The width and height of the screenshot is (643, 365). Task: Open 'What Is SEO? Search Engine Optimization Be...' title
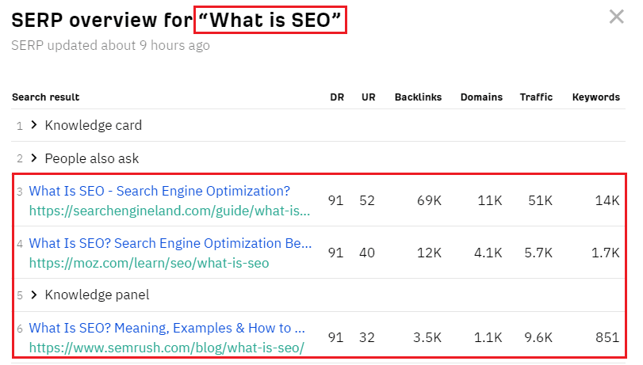170,243
